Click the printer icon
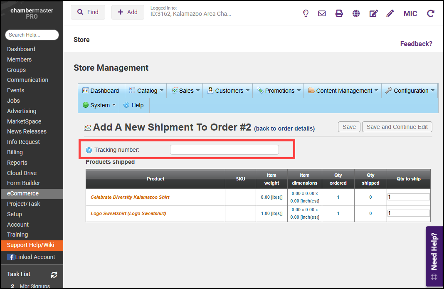The image size is (444, 289). (339, 13)
